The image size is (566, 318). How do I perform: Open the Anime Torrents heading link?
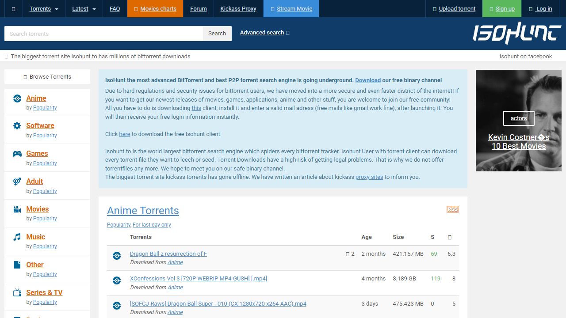[x=143, y=211]
